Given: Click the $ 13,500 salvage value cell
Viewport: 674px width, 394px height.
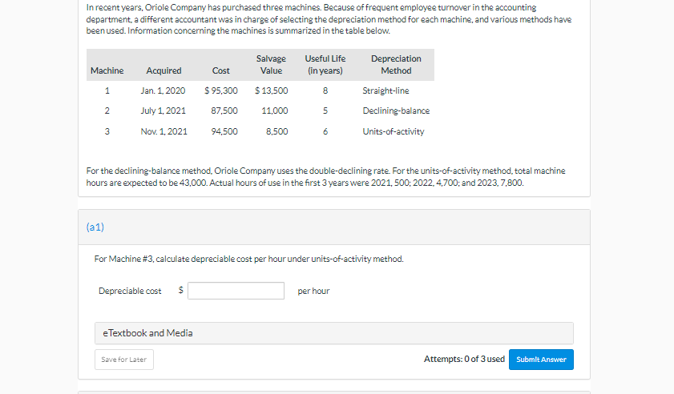Looking at the screenshot, I should click(x=271, y=90).
